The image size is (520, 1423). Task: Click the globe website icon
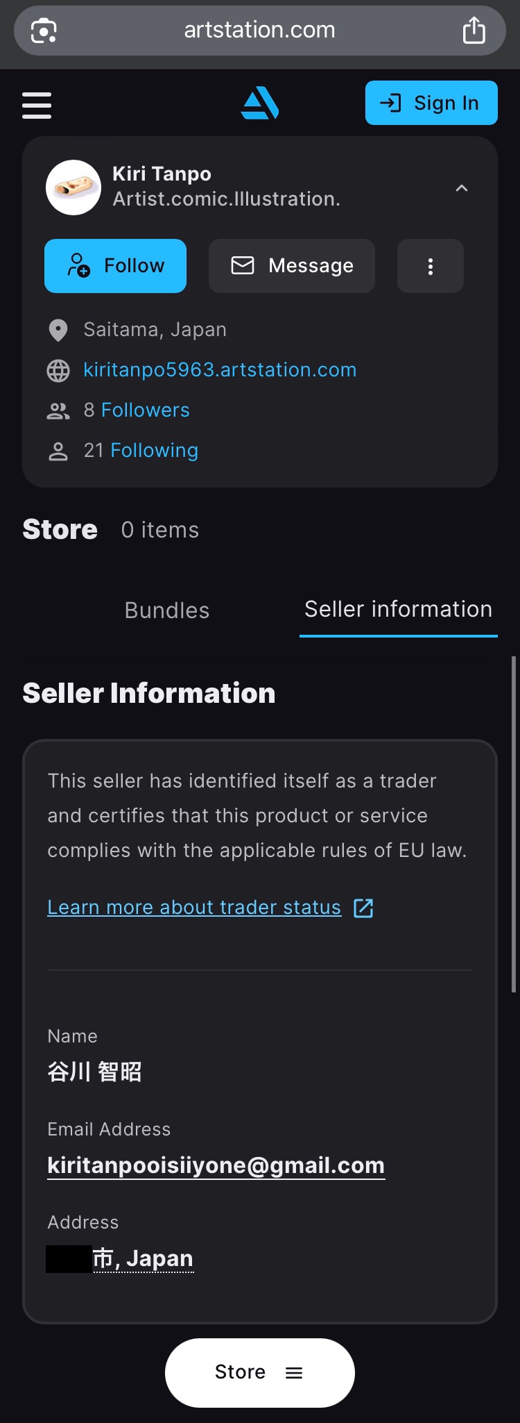pos(58,371)
